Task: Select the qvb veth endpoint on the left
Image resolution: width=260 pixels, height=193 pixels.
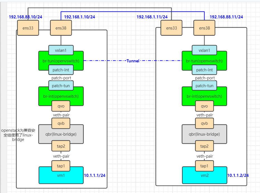Action: [61, 123]
